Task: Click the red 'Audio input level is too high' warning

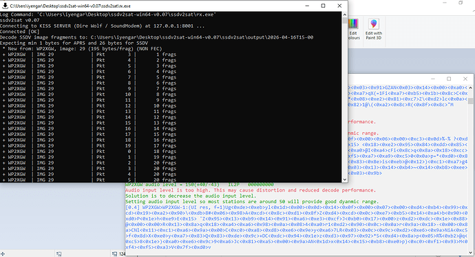Action: click(x=251, y=190)
